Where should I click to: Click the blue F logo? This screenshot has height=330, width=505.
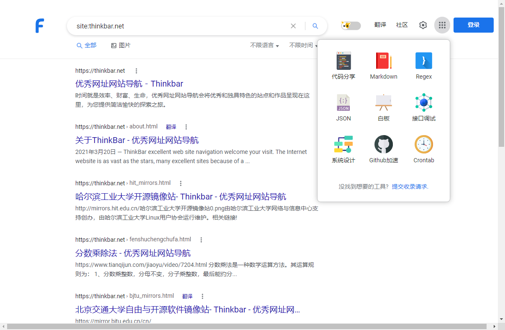coord(40,26)
